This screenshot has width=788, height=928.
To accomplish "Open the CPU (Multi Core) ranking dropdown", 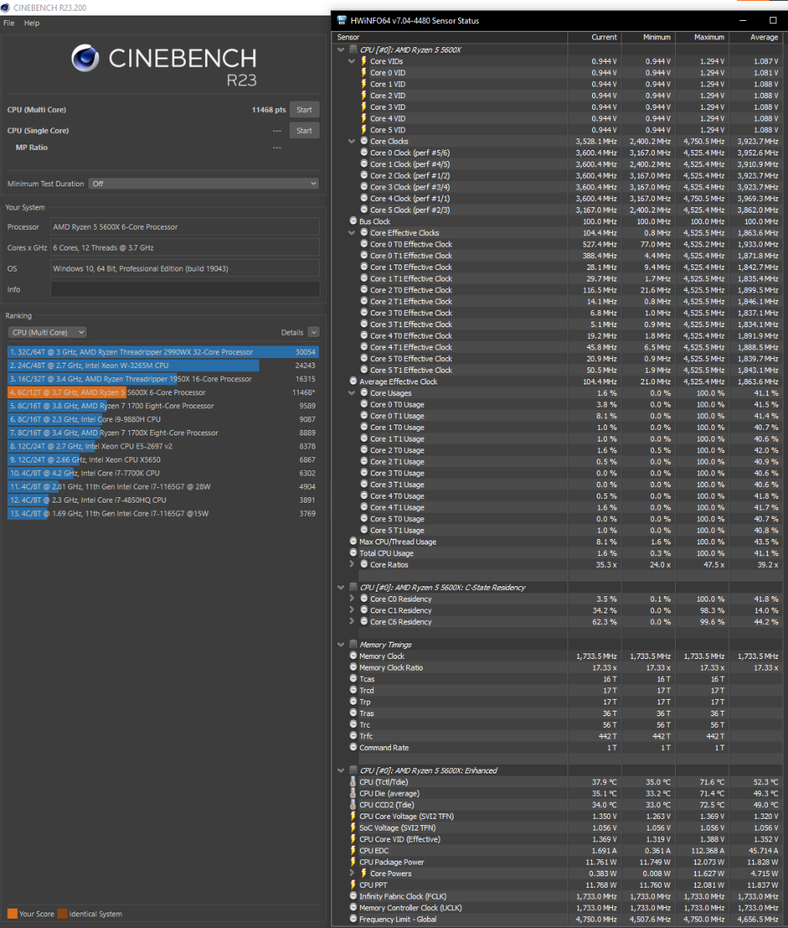I will (x=48, y=333).
